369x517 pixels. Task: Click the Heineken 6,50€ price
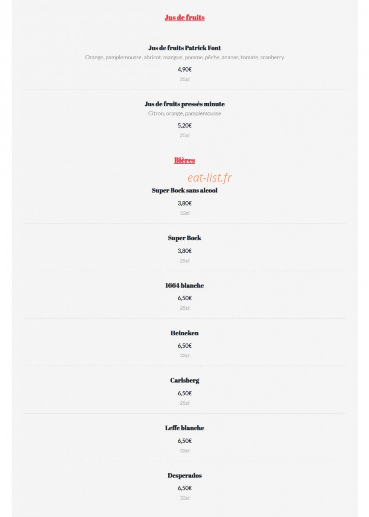pos(185,346)
